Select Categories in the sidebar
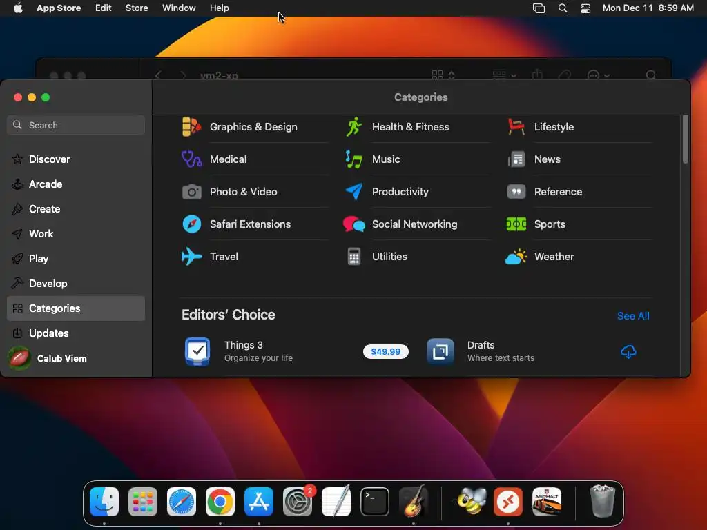 pos(76,308)
